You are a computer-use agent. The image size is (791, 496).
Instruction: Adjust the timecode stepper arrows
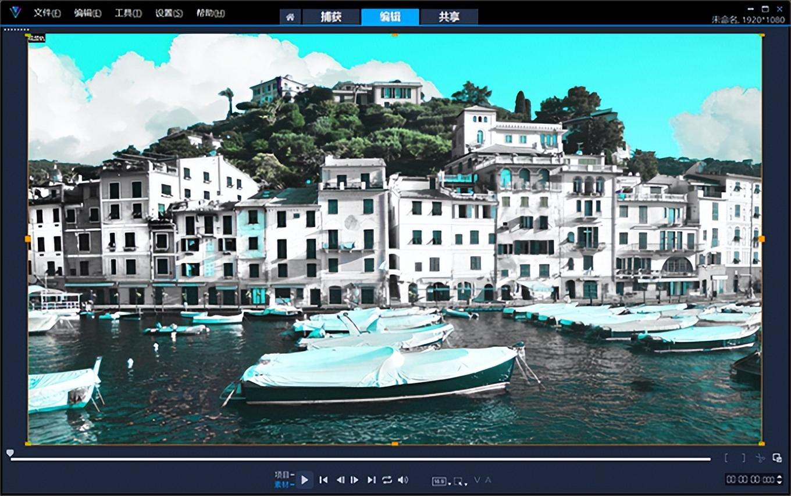pyautogui.click(x=780, y=479)
